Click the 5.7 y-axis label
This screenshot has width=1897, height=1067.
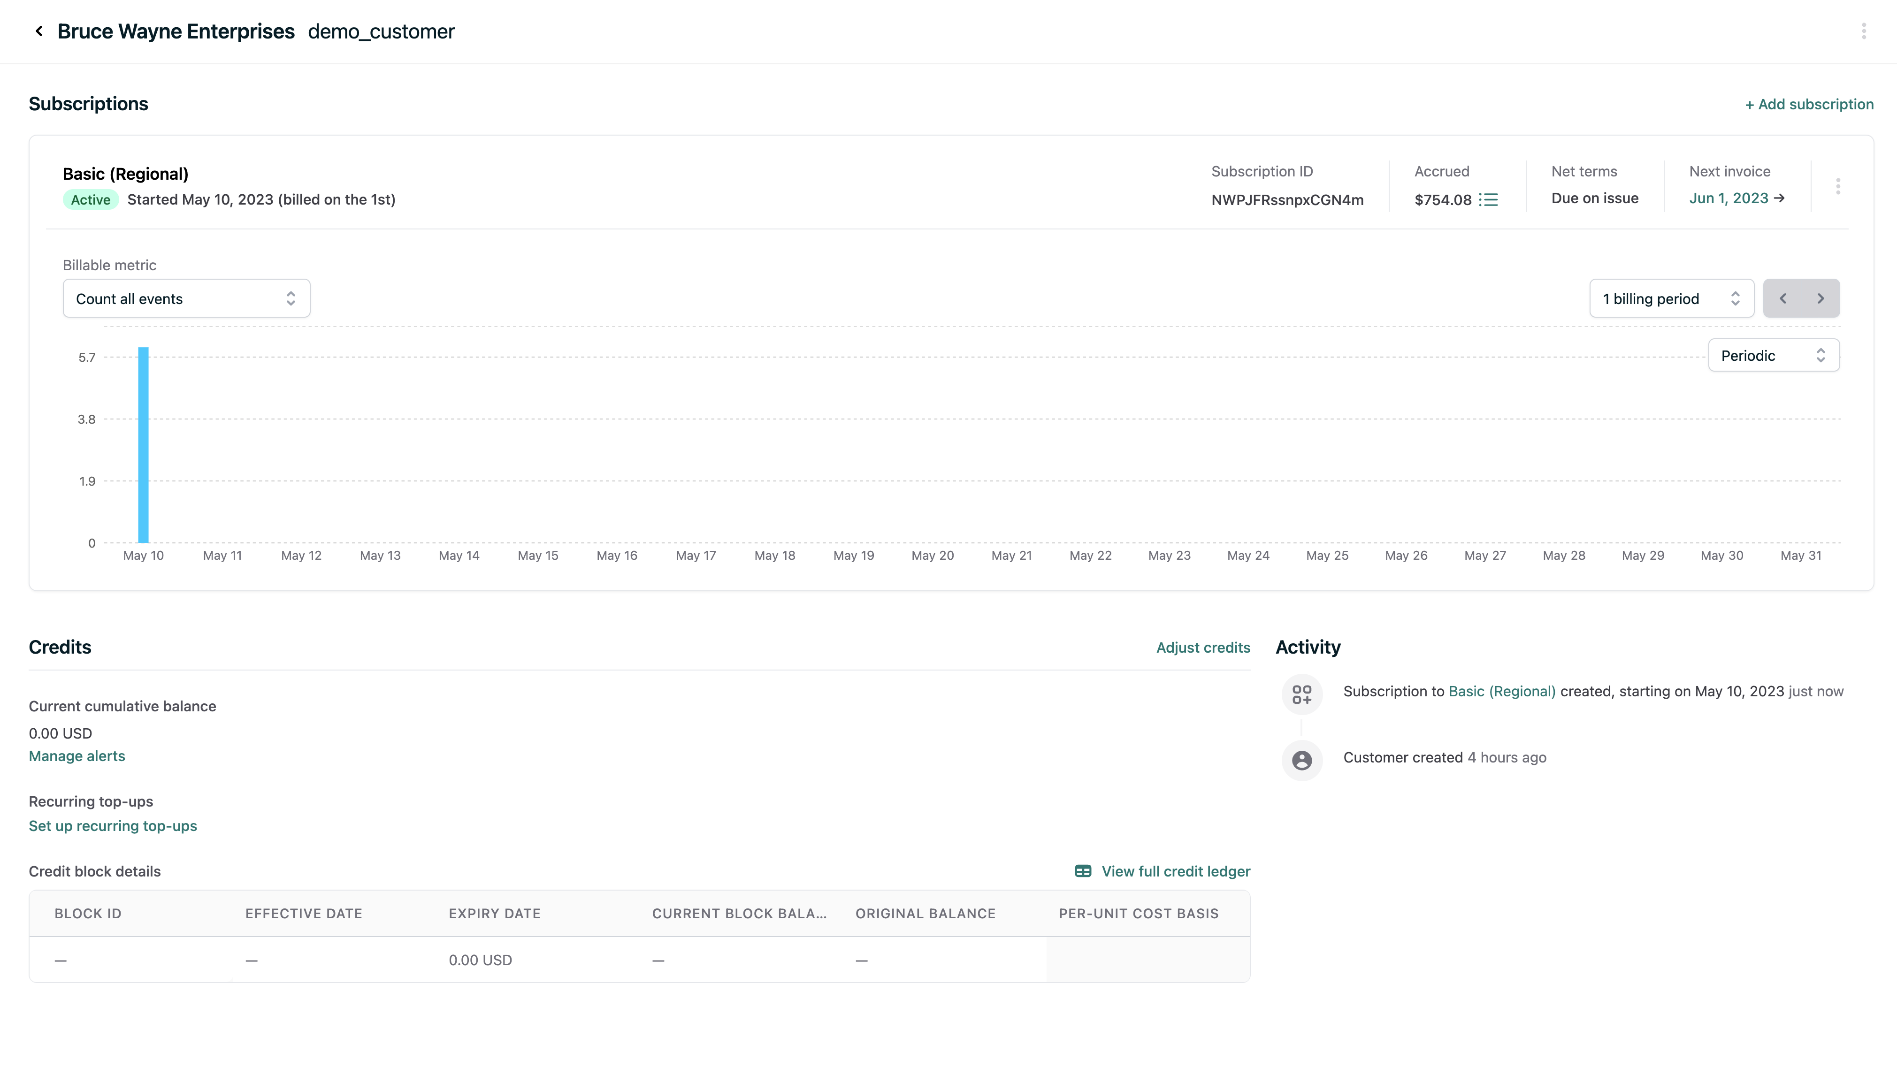coord(87,357)
